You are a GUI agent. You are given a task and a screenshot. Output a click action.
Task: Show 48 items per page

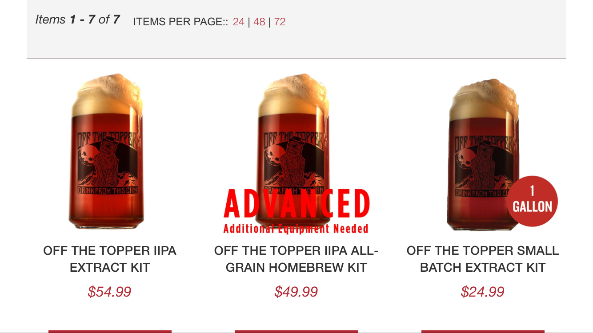coord(259,22)
